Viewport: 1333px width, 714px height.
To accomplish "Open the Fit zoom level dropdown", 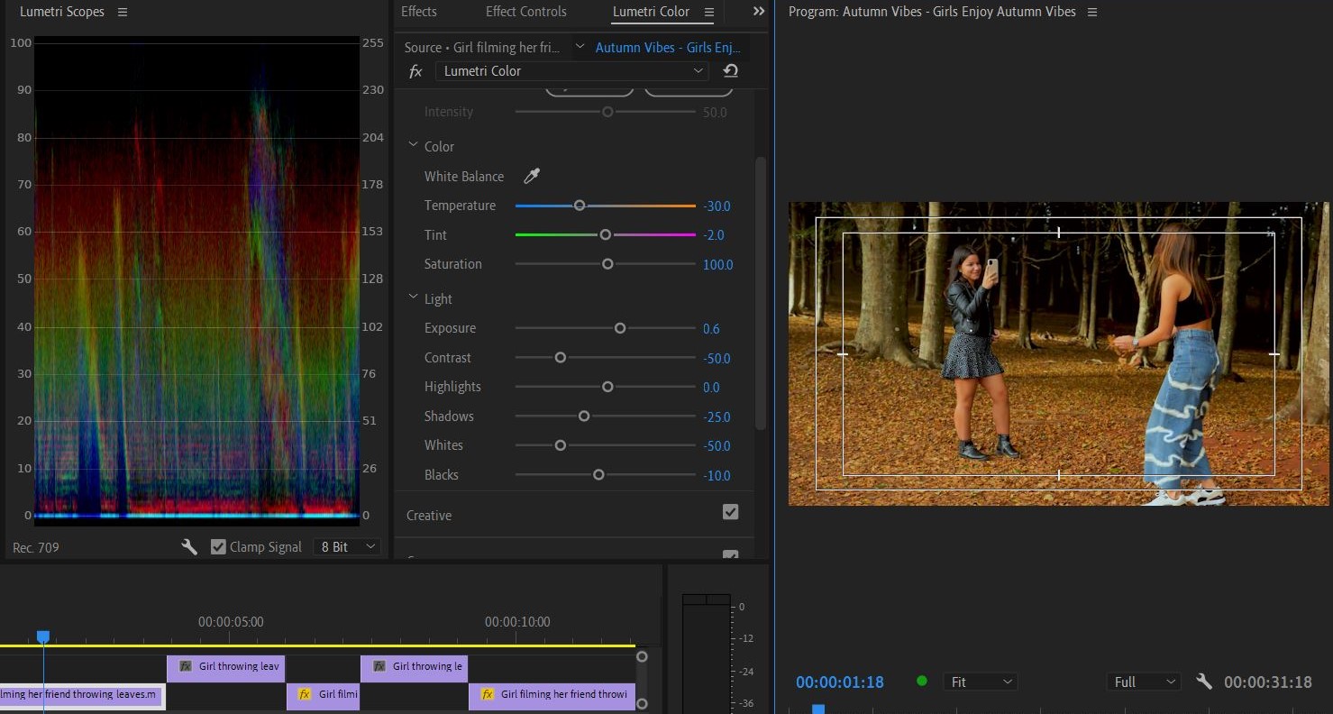I will [981, 682].
